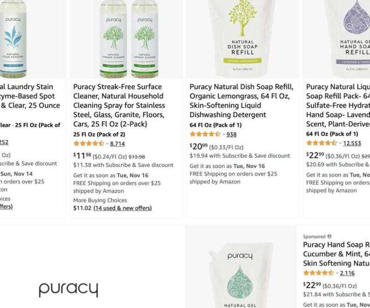Open the 2,116 ratings link
The height and width of the screenshot is (308, 370).
[x=347, y=273]
